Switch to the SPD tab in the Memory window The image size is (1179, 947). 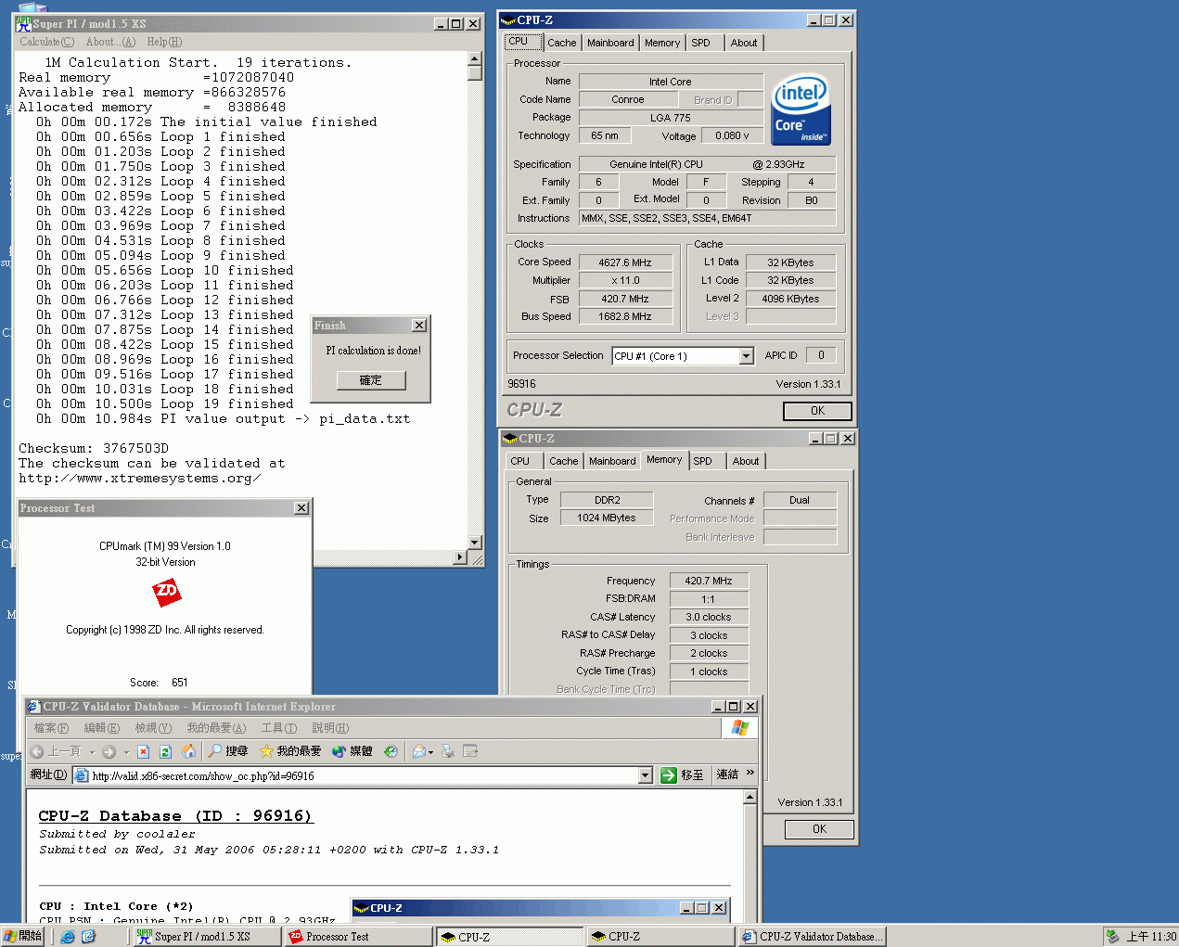pos(706,461)
